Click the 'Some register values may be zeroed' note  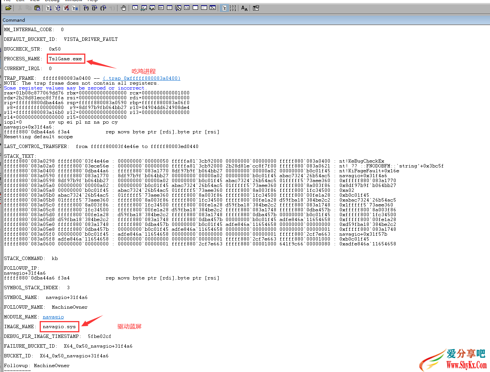point(76,88)
